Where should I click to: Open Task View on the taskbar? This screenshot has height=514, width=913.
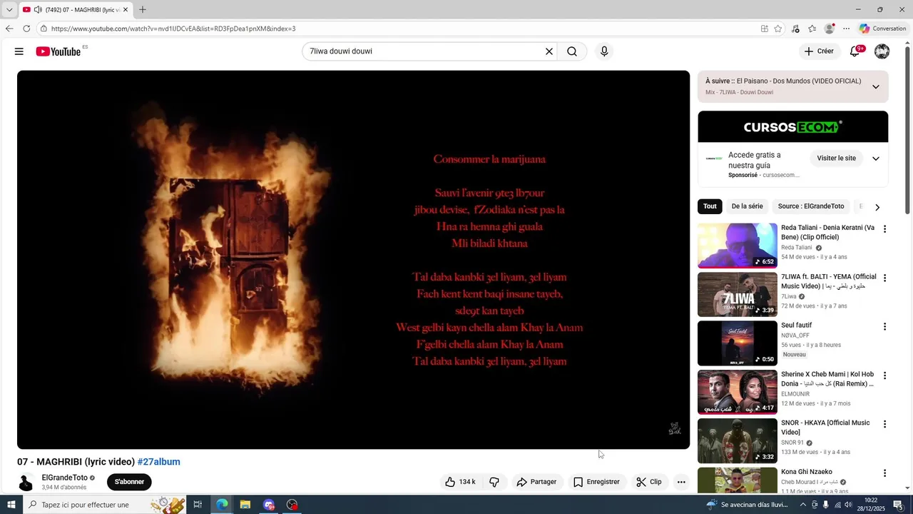(x=198, y=505)
